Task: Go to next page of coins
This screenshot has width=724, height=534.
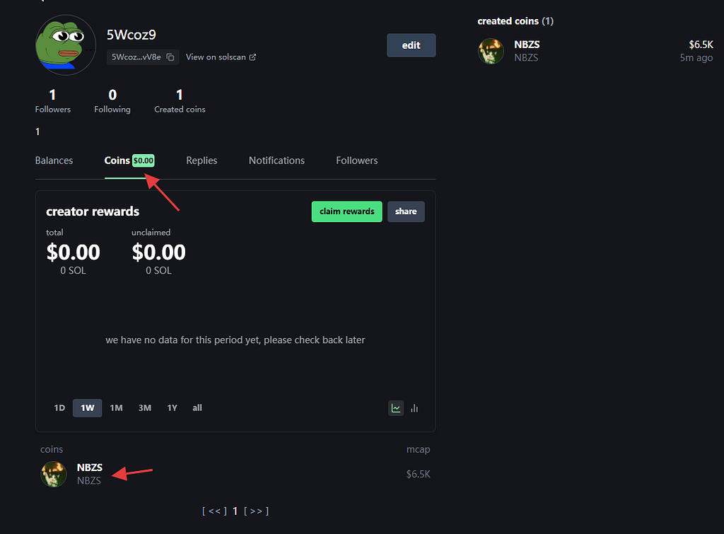Action: pos(256,511)
